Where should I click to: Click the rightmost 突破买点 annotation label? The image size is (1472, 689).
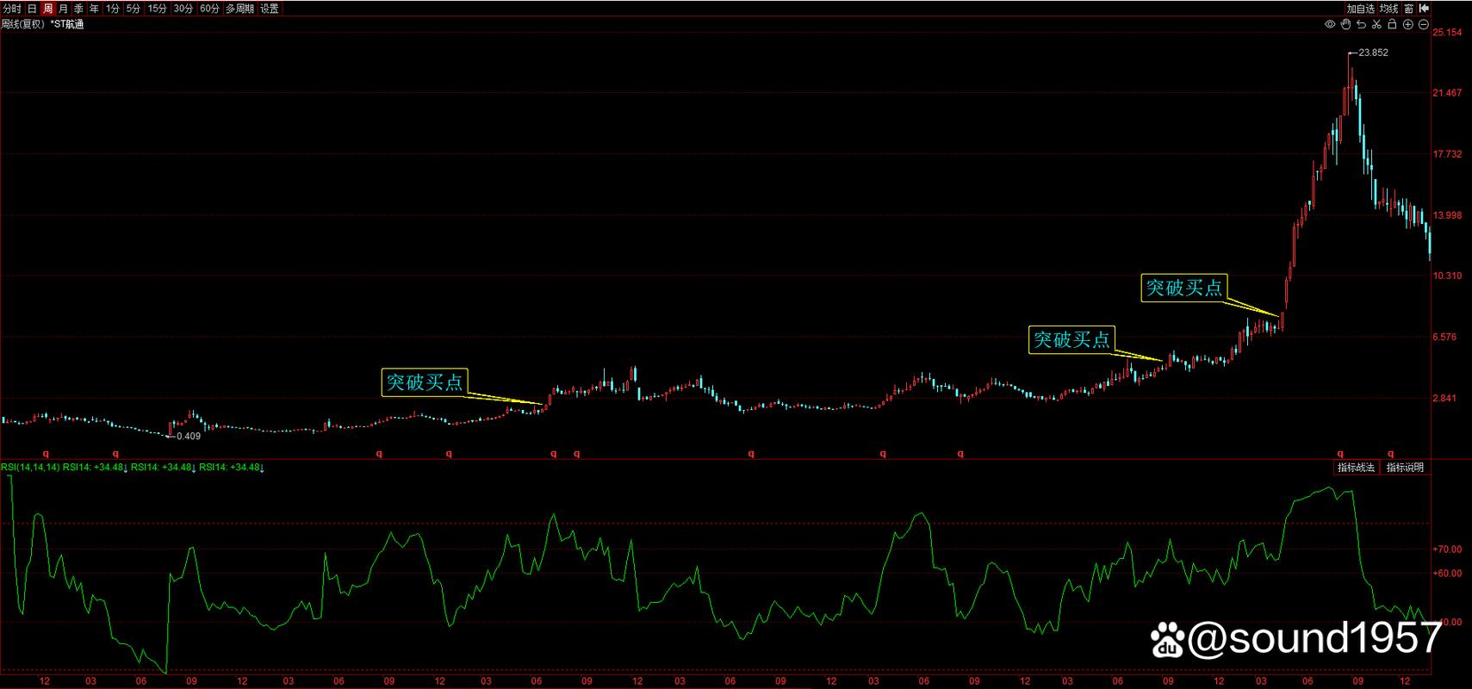[1183, 288]
